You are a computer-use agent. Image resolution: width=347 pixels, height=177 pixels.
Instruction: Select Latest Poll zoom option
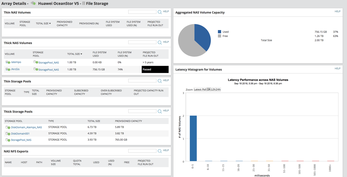coord(200,90)
